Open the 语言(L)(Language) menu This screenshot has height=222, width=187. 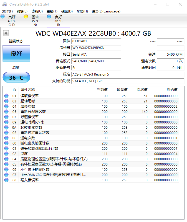click(106, 11)
